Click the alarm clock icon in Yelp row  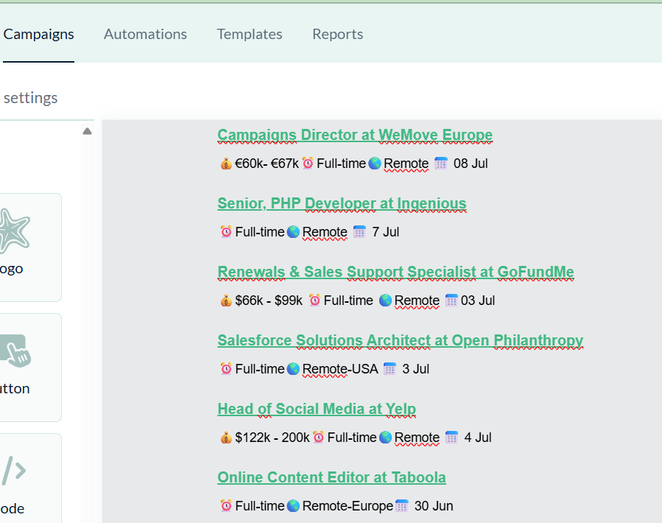coord(318,438)
